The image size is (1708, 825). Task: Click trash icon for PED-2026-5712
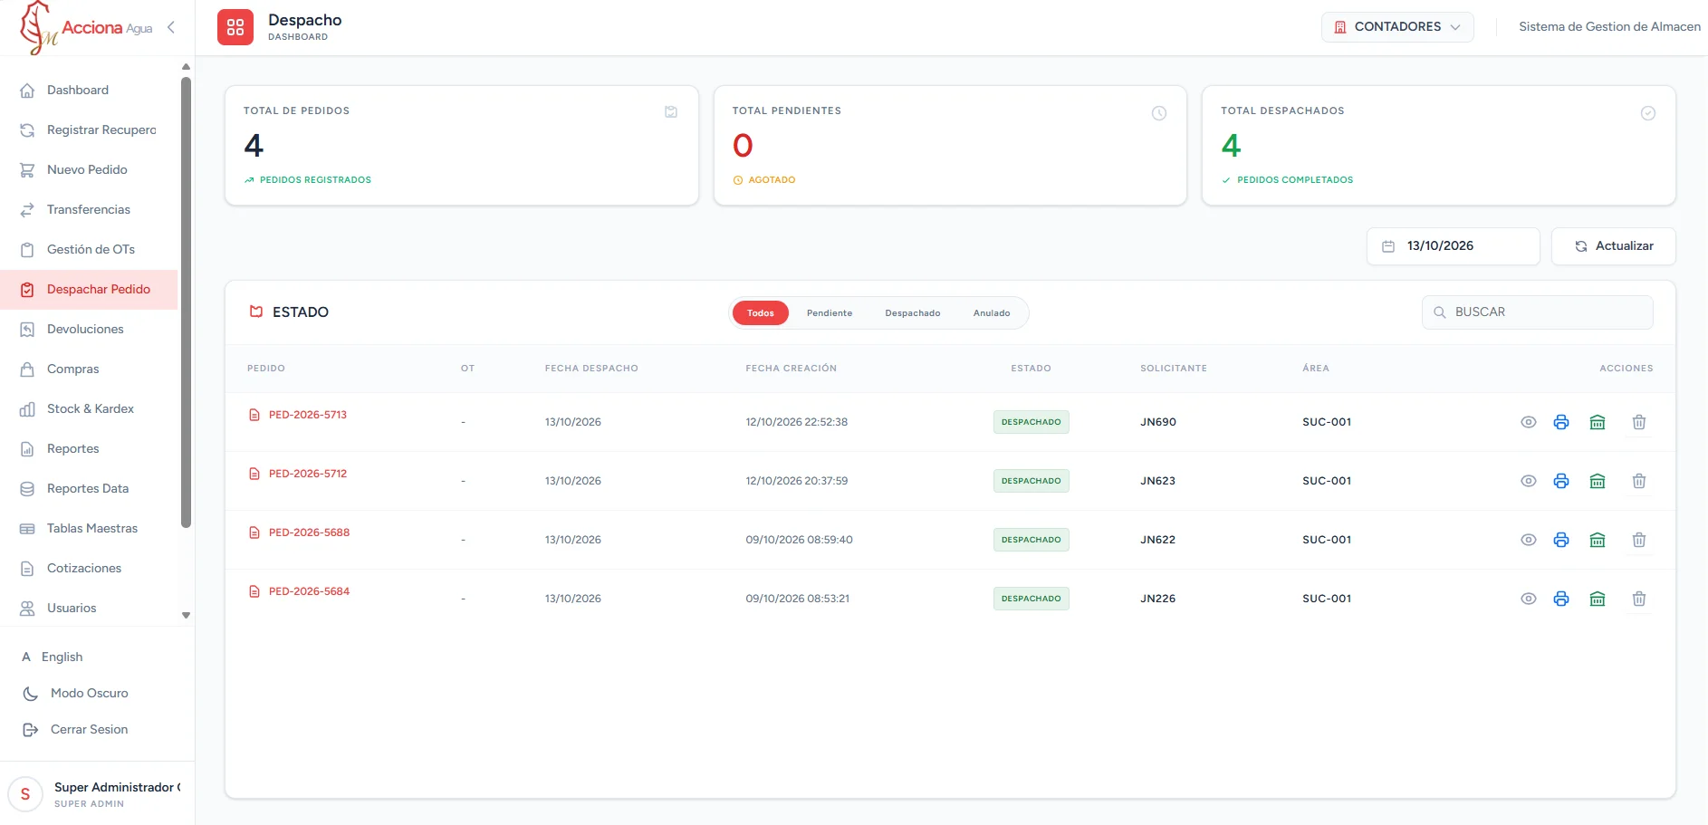1639,481
